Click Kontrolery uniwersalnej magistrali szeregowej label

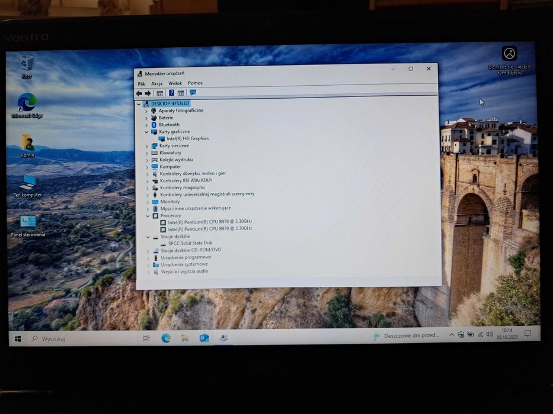click(207, 194)
